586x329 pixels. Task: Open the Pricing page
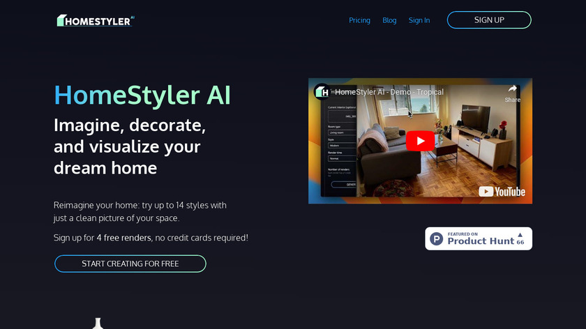click(x=359, y=20)
